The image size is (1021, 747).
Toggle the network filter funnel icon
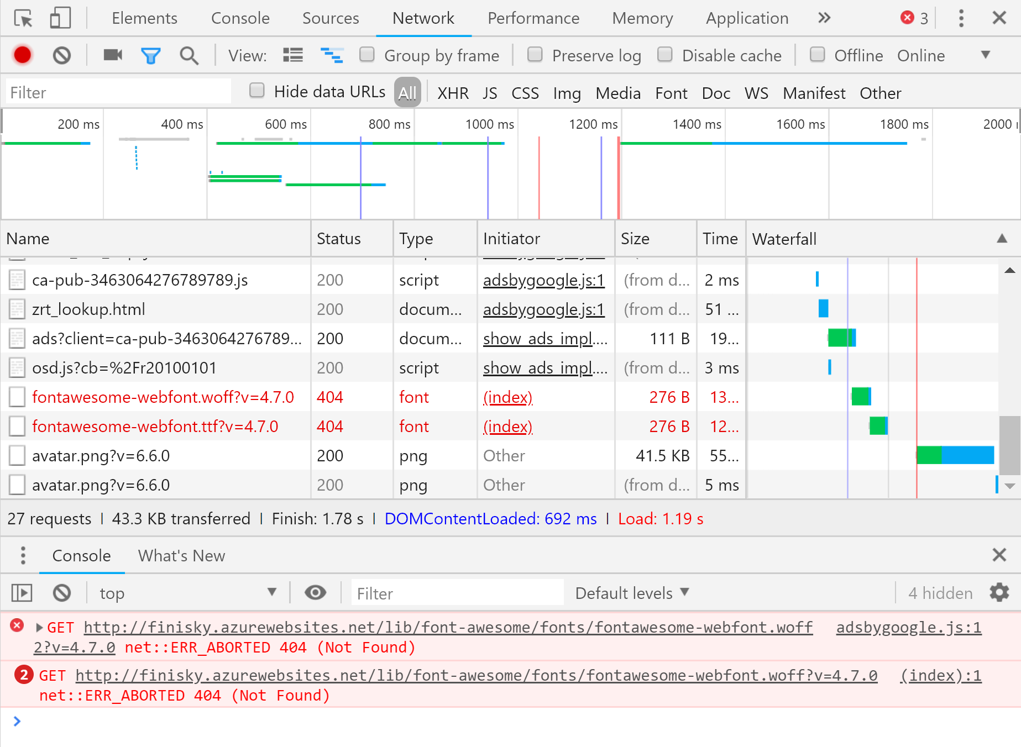point(150,55)
